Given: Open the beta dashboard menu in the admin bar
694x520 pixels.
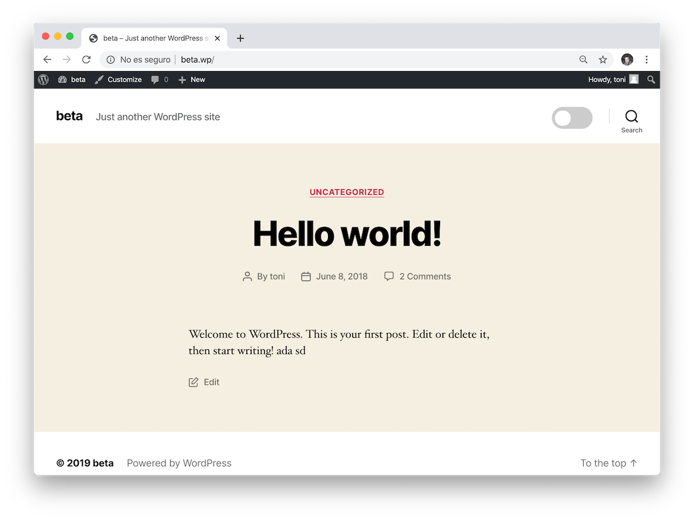Looking at the screenshot, I should [72, 80].
